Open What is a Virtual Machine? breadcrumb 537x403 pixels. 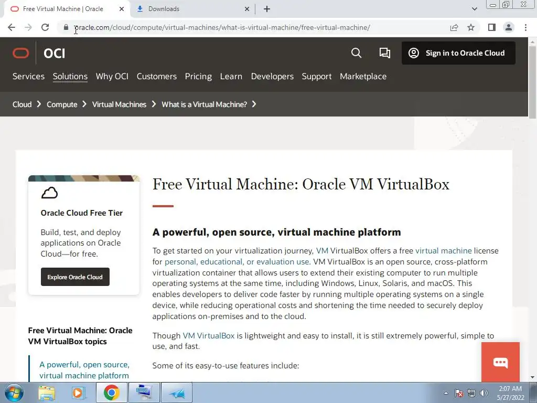pyautogui.click(x=204, y=104)
